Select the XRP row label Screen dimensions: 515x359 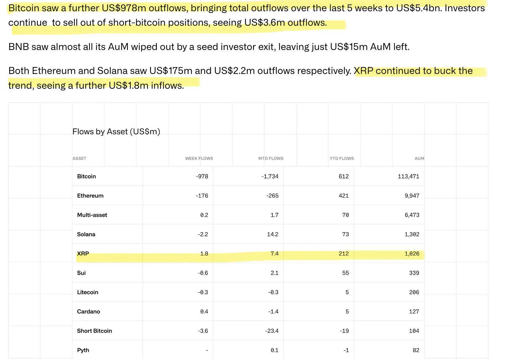83,254
